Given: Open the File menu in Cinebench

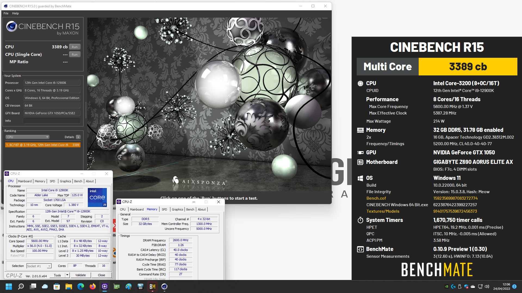Looking at the screenshot, I should point(6,13).
